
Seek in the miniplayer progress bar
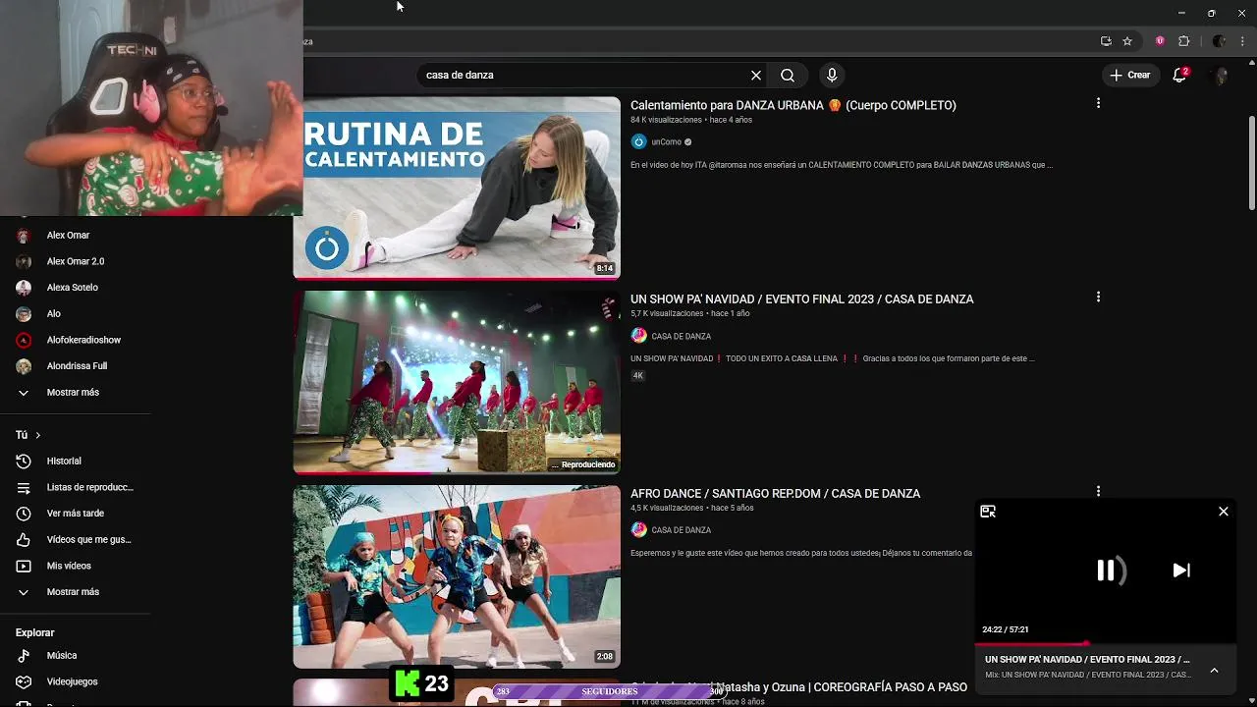tap(1106, 644)
